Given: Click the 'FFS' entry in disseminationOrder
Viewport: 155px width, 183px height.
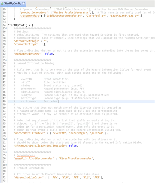Looking at the screenshot, I should 76,177.
